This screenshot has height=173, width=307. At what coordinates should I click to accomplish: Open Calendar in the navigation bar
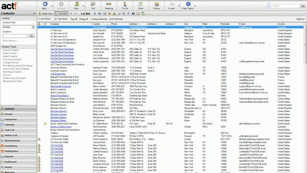18,124
